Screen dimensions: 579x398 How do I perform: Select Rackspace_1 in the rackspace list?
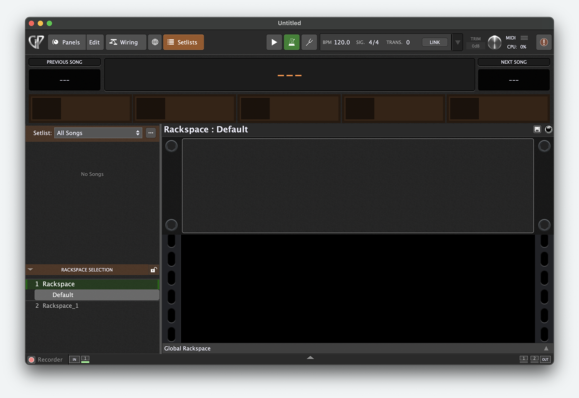pos(61,306)
